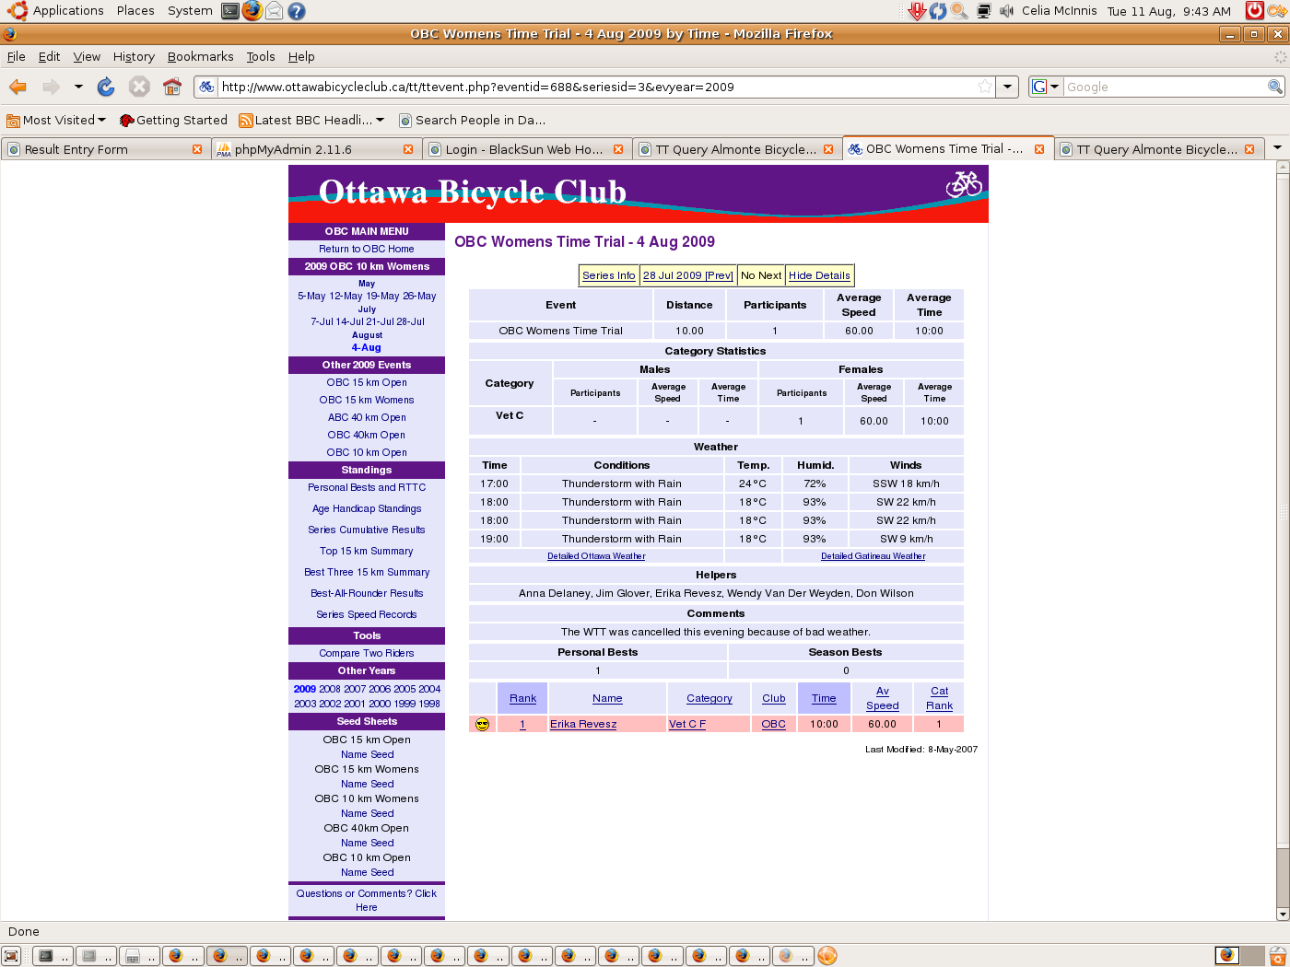
Task: Click the volume speaker icon in the system tray
Action: coord(1006,11)
